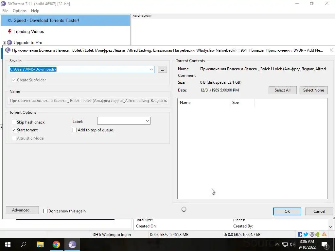This screenshot has width=335, height=251.
Task: Open the Help menu
Action: click(35, 11)
